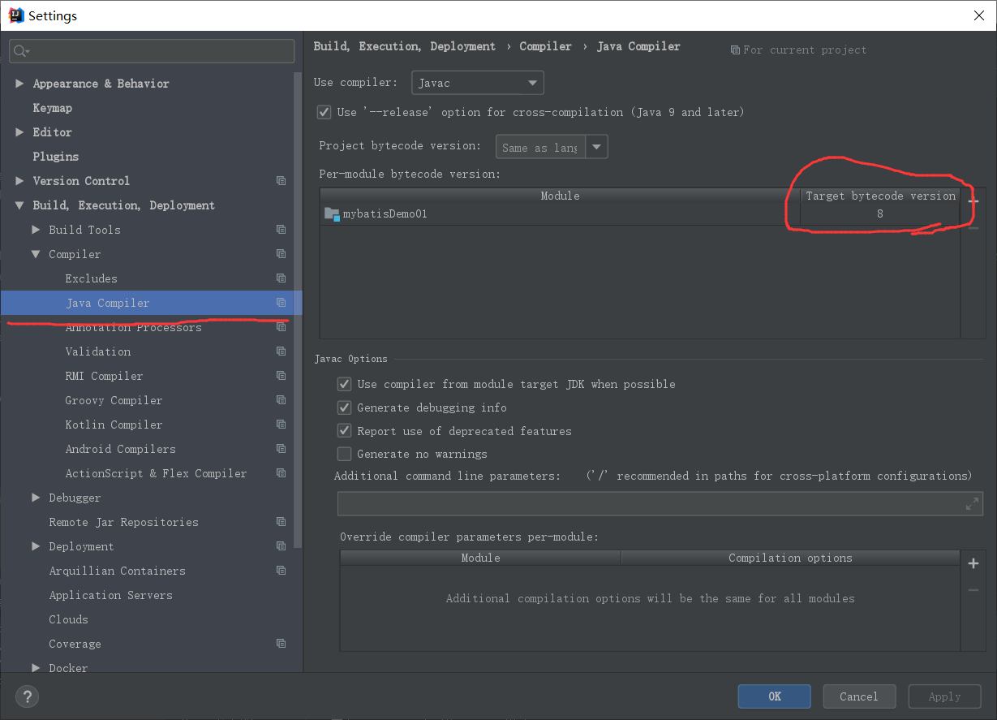Select the mybatisDemo01 module name cell

(x=560, y=214)
